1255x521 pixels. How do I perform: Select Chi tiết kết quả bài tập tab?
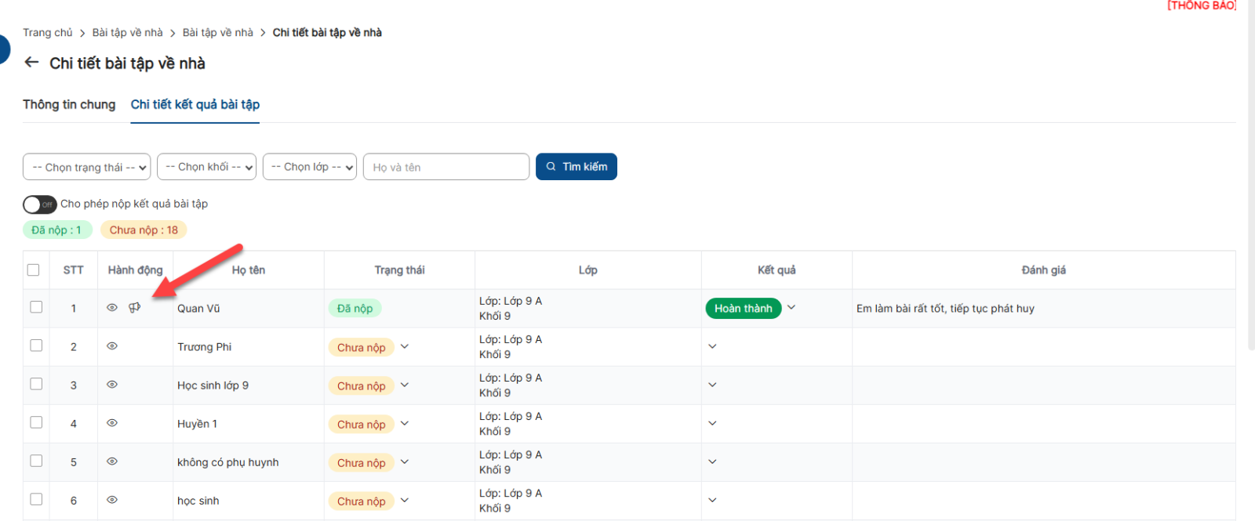(x=195, y=105)
